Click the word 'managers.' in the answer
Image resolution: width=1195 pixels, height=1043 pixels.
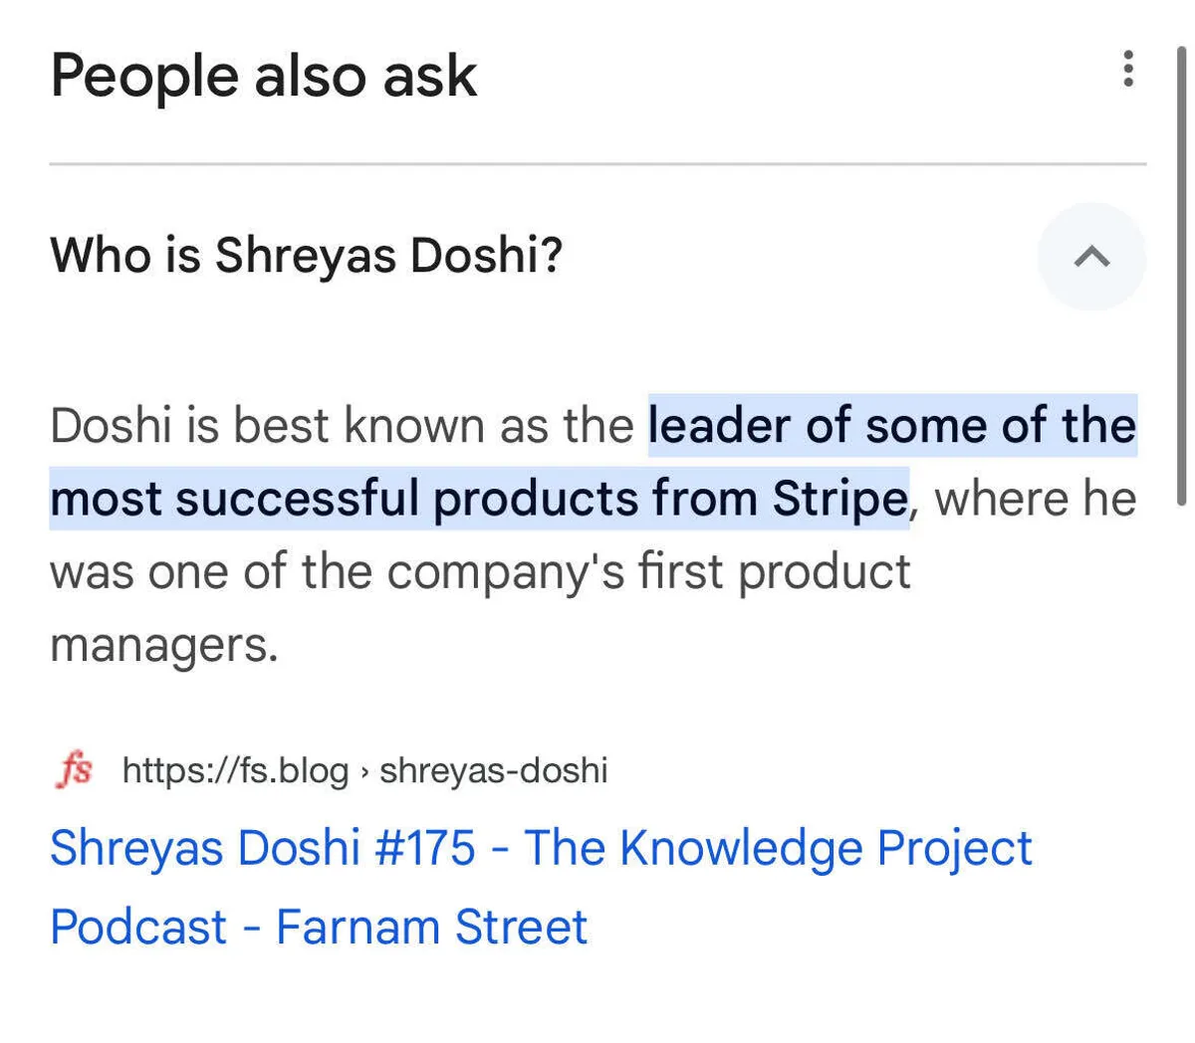click(x=164, y=645)
